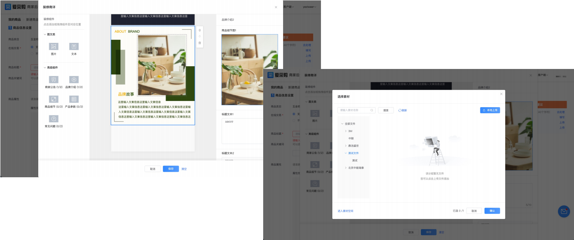Select first 在线交易 radio in the left window
Screen dimensions: 574x240
(x=32, y=47)
